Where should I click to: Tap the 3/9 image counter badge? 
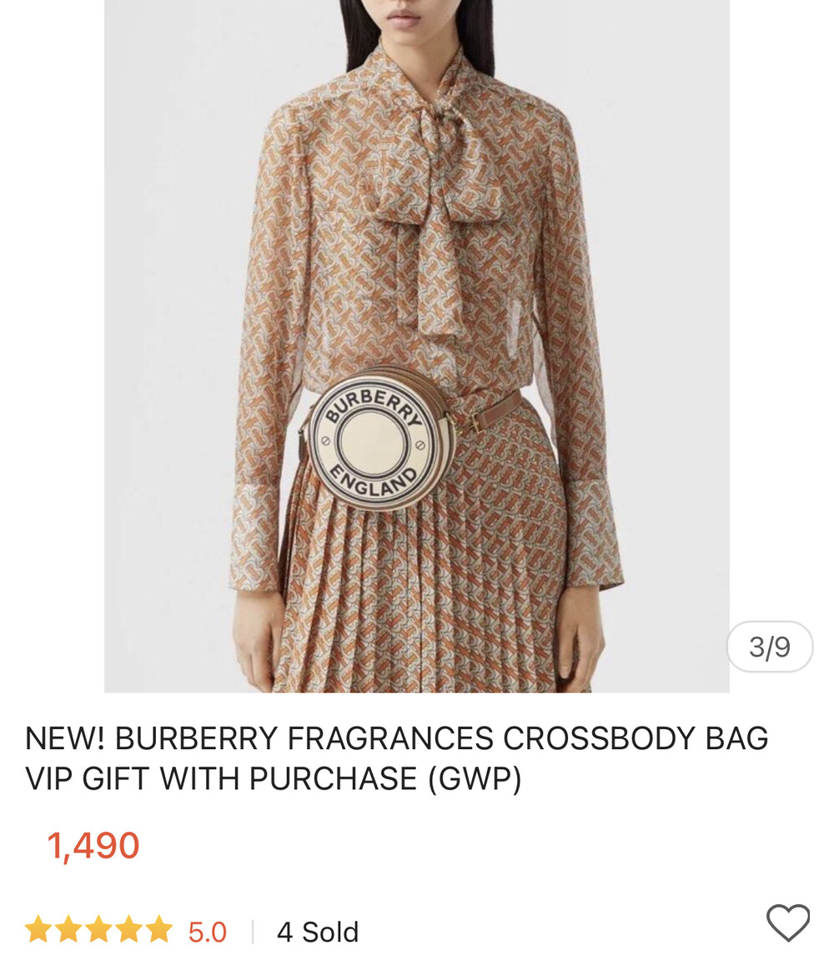(770, 647)
